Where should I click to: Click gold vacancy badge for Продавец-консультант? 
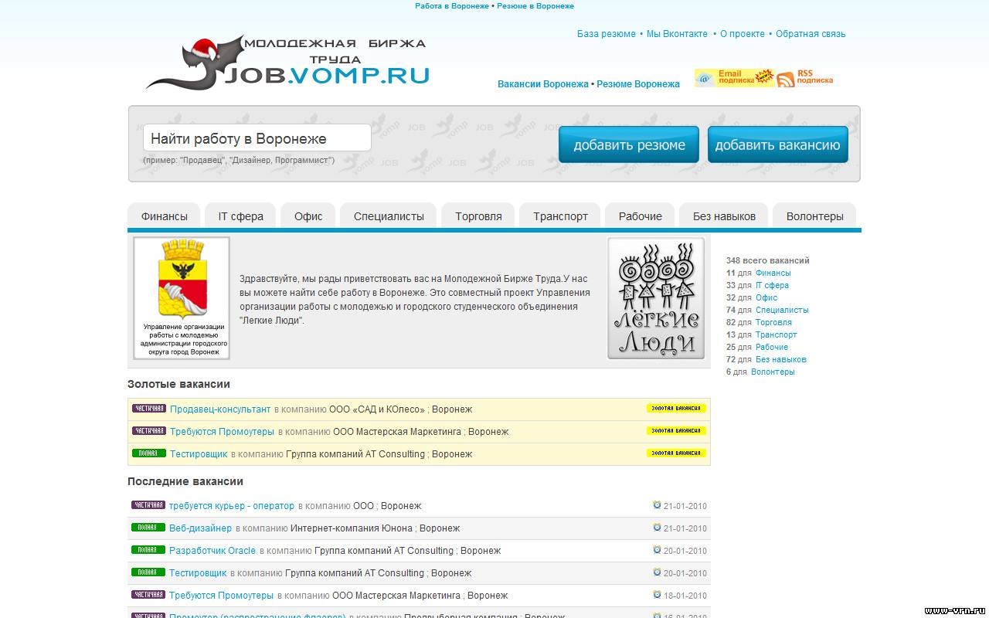(x=676, y=409)
